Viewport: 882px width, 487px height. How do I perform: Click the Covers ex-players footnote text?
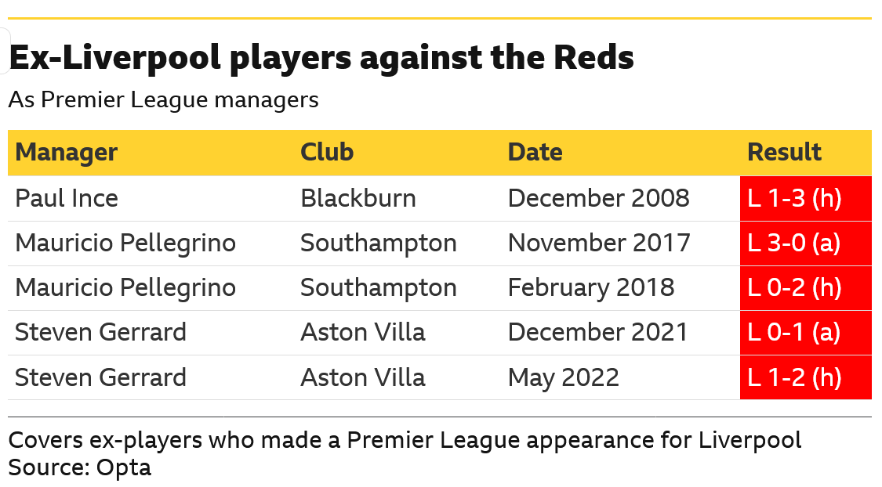tap(405, 440)
